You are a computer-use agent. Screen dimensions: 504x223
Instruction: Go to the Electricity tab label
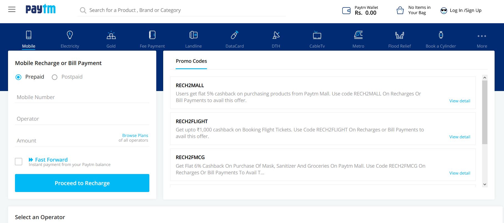point(70,46)
